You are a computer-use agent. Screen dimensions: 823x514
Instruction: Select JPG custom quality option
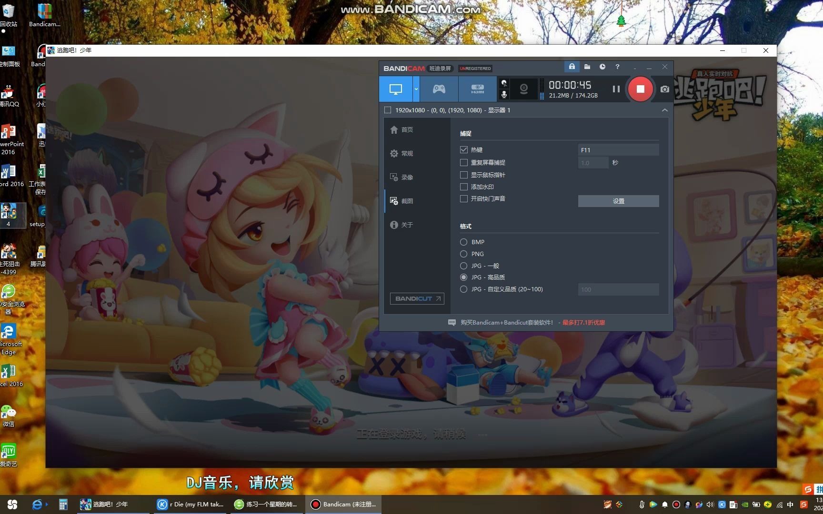pos(463,289)
